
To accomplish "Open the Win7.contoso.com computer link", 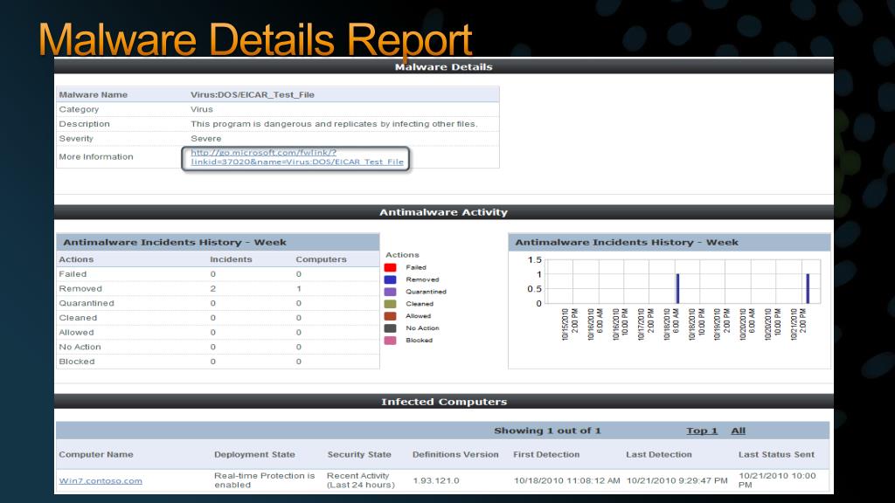I will tap(101, 481).
